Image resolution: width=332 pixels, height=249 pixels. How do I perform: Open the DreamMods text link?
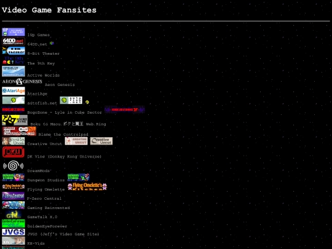pyautogui.click(x=38, y=171)
